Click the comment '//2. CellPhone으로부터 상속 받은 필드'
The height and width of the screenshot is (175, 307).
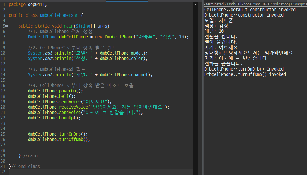pos(72,48)
